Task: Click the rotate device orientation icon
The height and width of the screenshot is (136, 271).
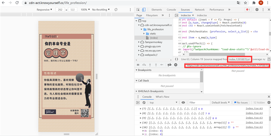Action: [116, 9]
